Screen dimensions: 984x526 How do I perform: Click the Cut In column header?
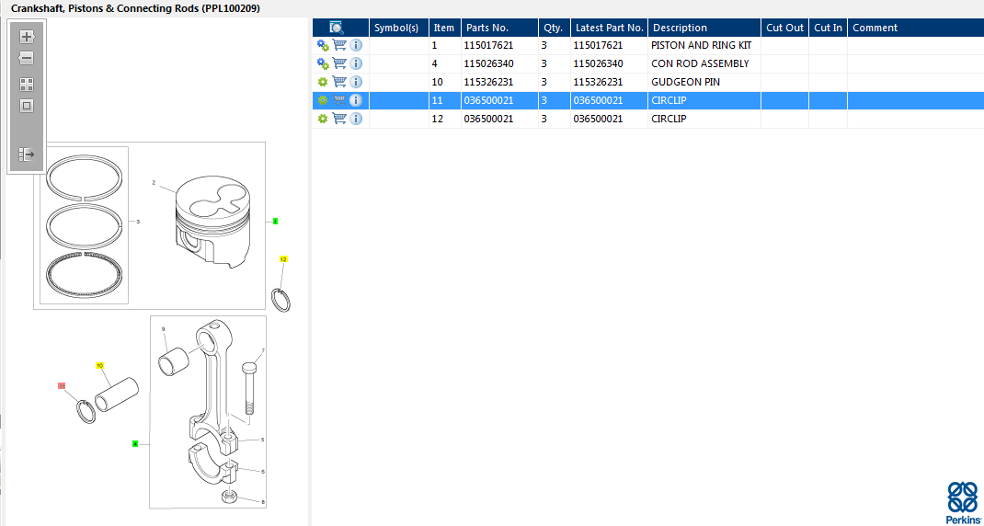click(829, 28)
